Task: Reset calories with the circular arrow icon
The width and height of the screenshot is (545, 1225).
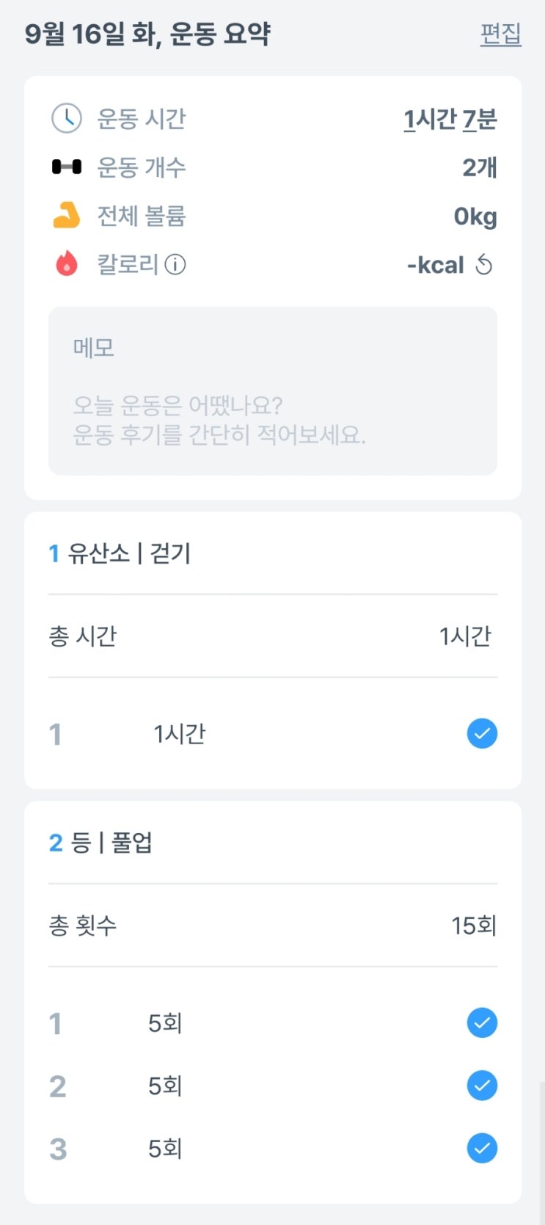Action: (484, 264)
